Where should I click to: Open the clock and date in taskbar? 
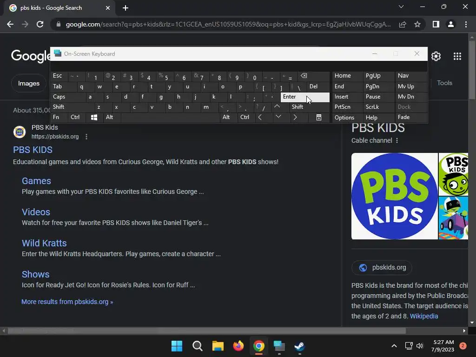pos(443,346)
